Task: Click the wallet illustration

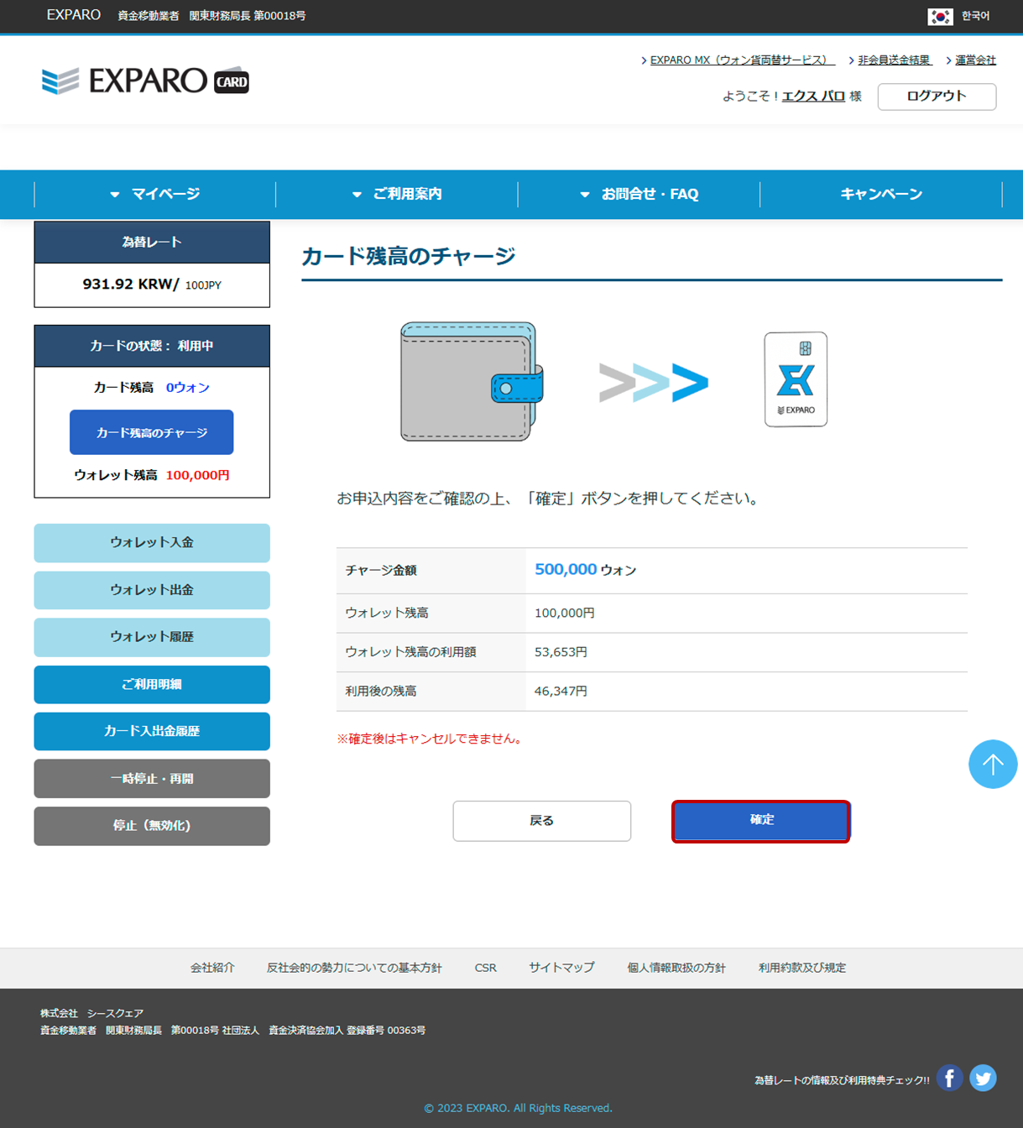Action: tap(471, 382)
